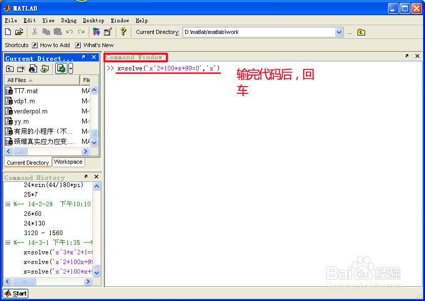Launch Simulink from the toolbar icon
Screen dimensions: 425x301
pyautogui.click(x=96, y=32)
